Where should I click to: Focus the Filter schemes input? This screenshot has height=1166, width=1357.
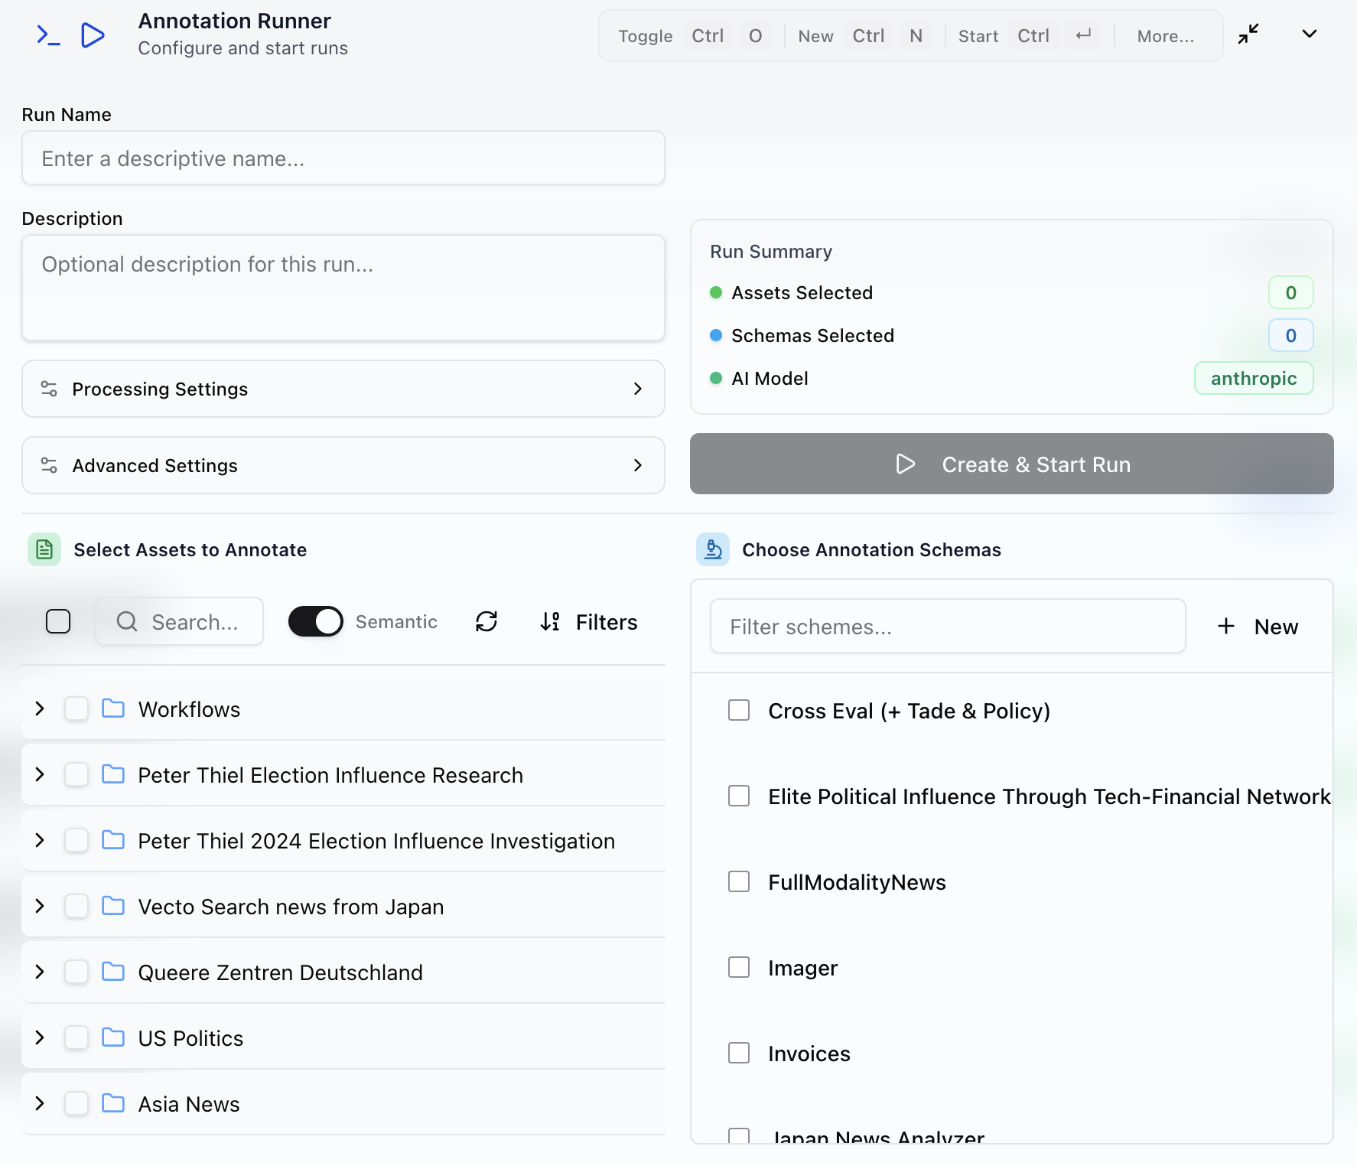(948, 626)
